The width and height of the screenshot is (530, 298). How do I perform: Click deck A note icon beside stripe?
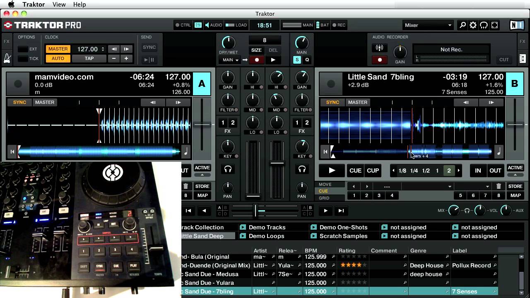point(185,152)
